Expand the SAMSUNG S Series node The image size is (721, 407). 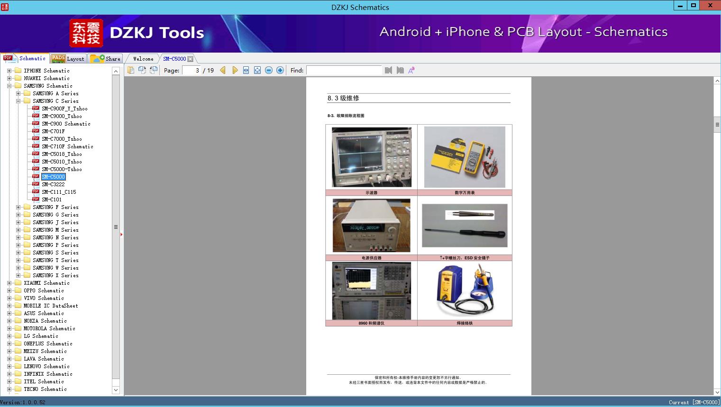pyautogui.click(x=18, y=253)
